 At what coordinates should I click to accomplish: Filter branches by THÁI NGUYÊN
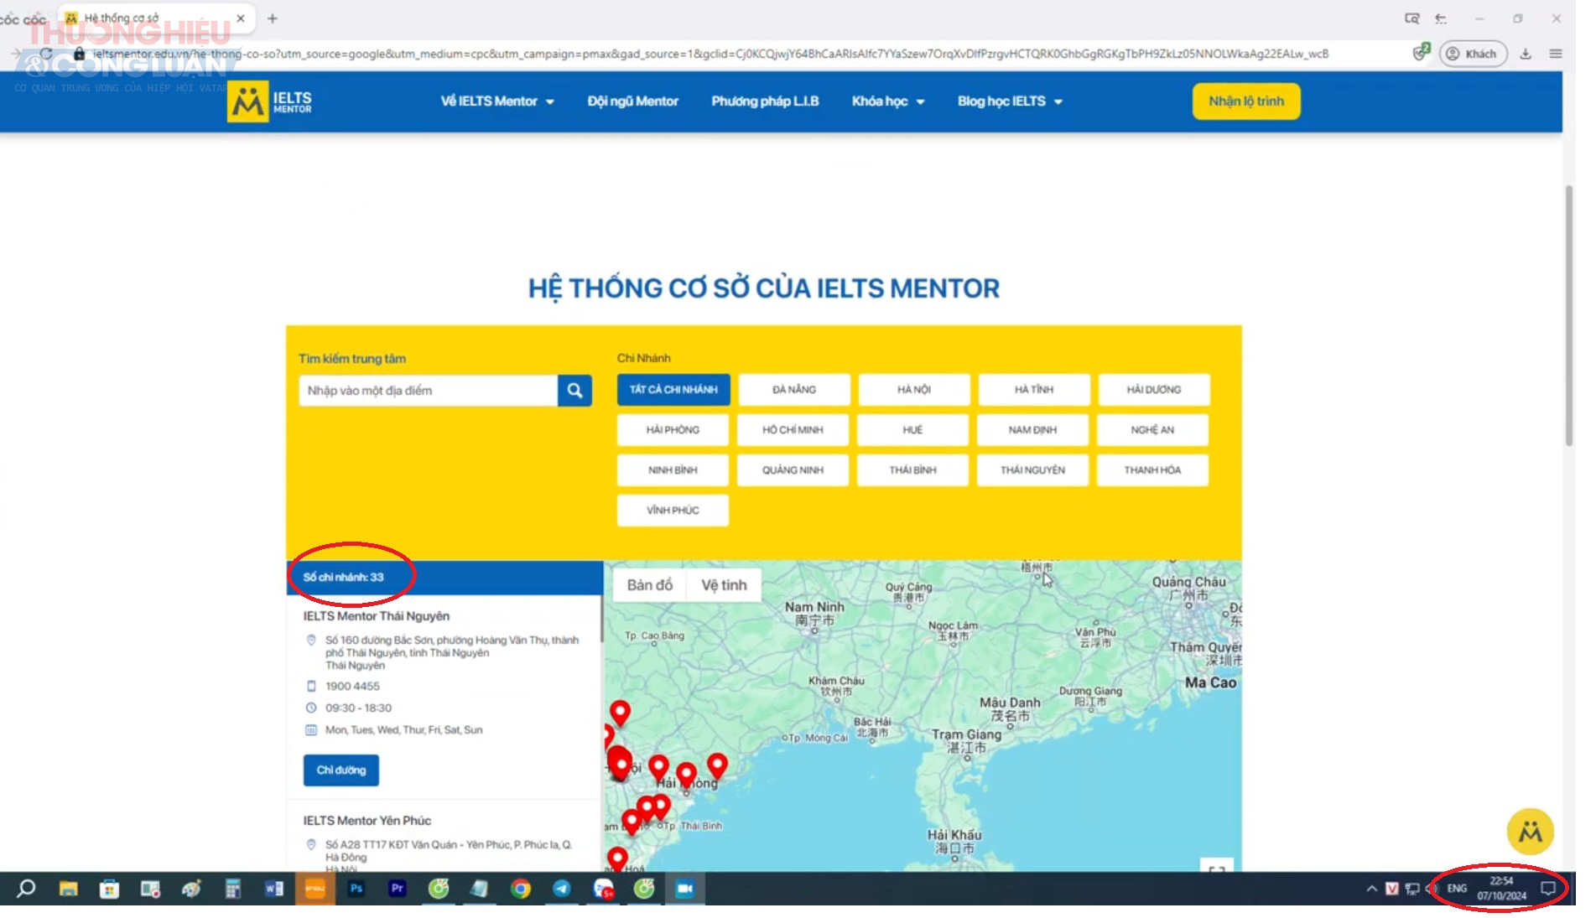pos(1032,470)
